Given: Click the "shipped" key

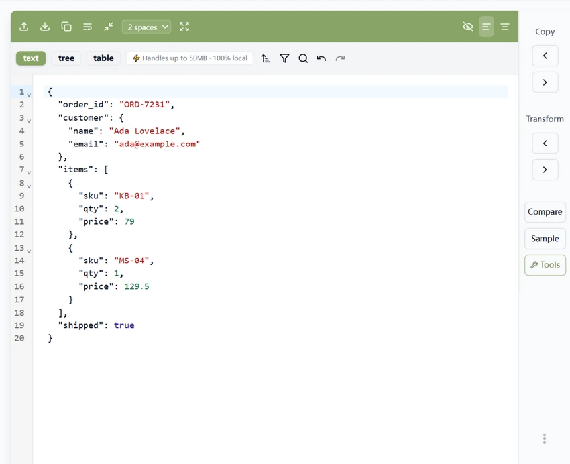Looking at the screenshot, I should pyautogui.click(x=81, y=325).
